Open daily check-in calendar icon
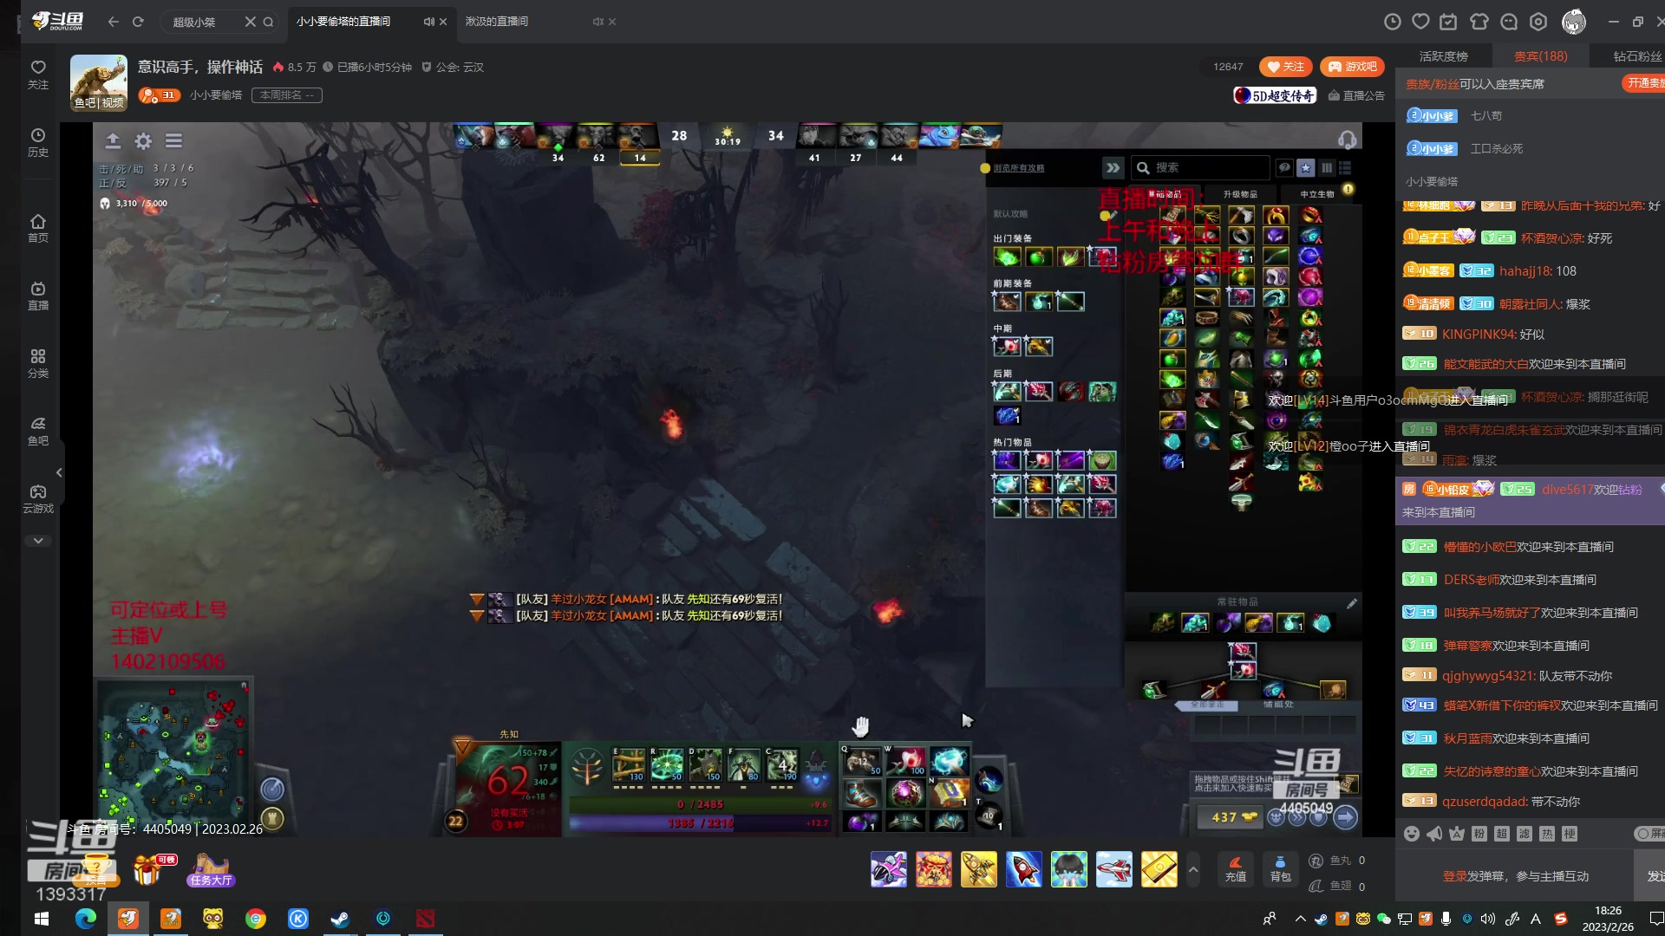Image resolution: width=1665 pixels, height=936 pixels. [1448, 22]
